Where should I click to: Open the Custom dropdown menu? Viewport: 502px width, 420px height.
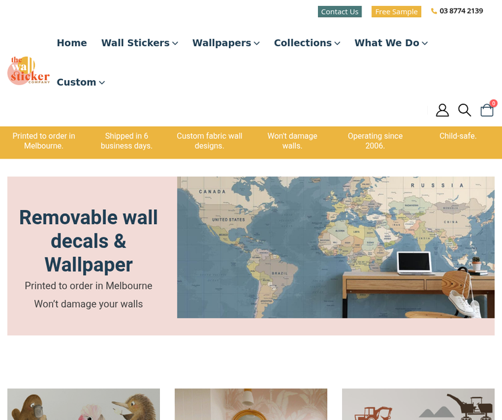[81, 82]
